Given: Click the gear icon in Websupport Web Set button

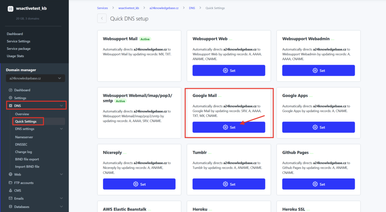Looking at the screenshot, I should tap(225, 70).
